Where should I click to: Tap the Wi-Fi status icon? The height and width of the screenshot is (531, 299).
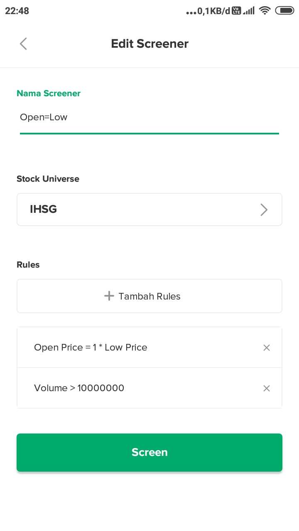tap(264, 11)
